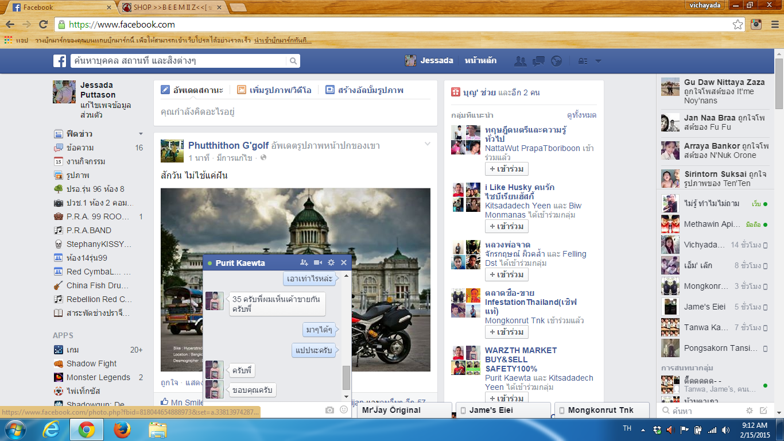This screenshot has height=441, width=784.
Task: Bookmark this page with the star icon
Action: 738,24
